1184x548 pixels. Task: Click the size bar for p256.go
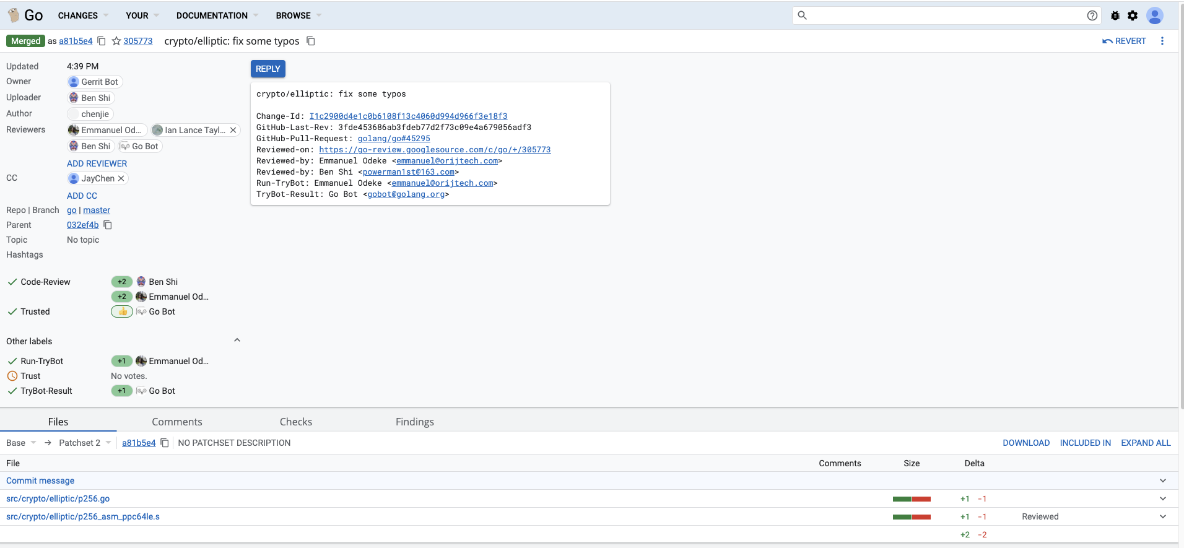pyautogui.click(x=912, y=499)
